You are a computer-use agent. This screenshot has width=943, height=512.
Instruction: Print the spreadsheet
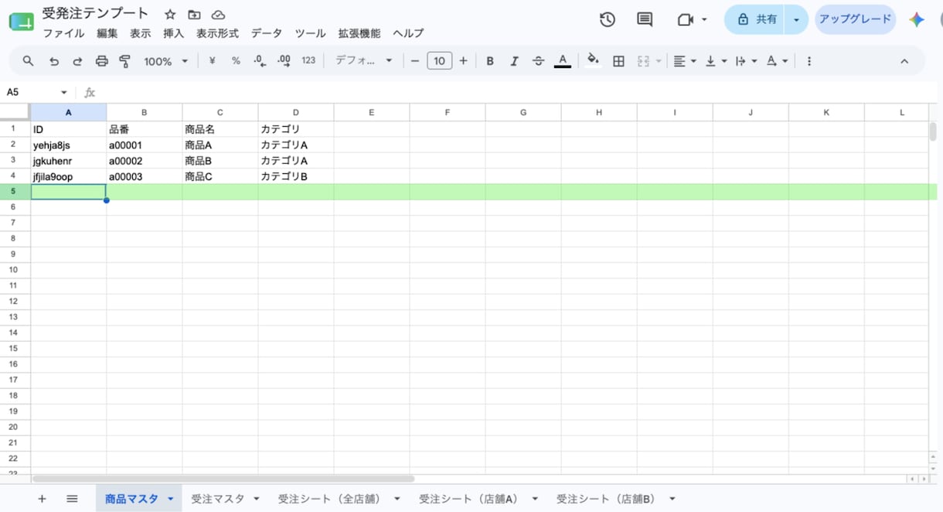tap(101, 61)
